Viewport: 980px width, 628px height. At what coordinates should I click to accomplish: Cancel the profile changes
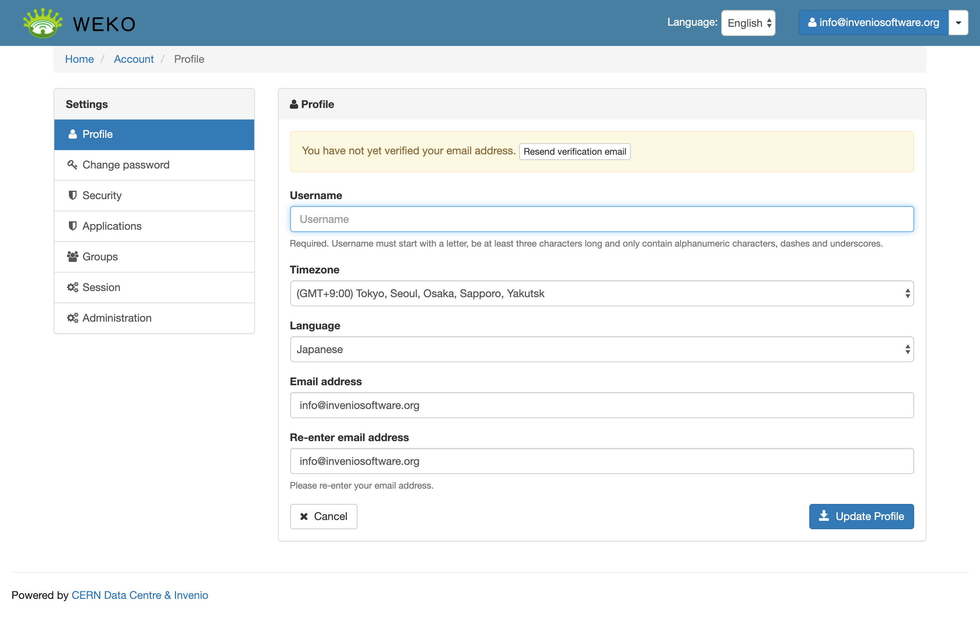(324, 516)
